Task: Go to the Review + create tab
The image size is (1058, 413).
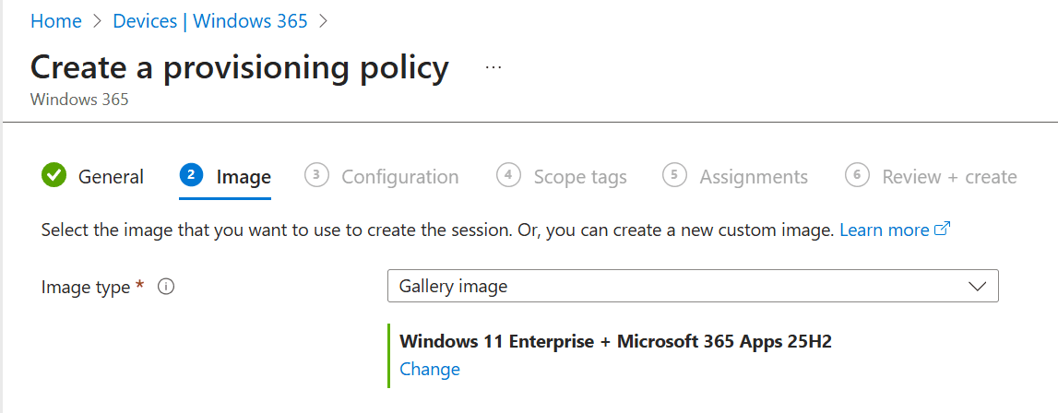Action: [949, 177]
